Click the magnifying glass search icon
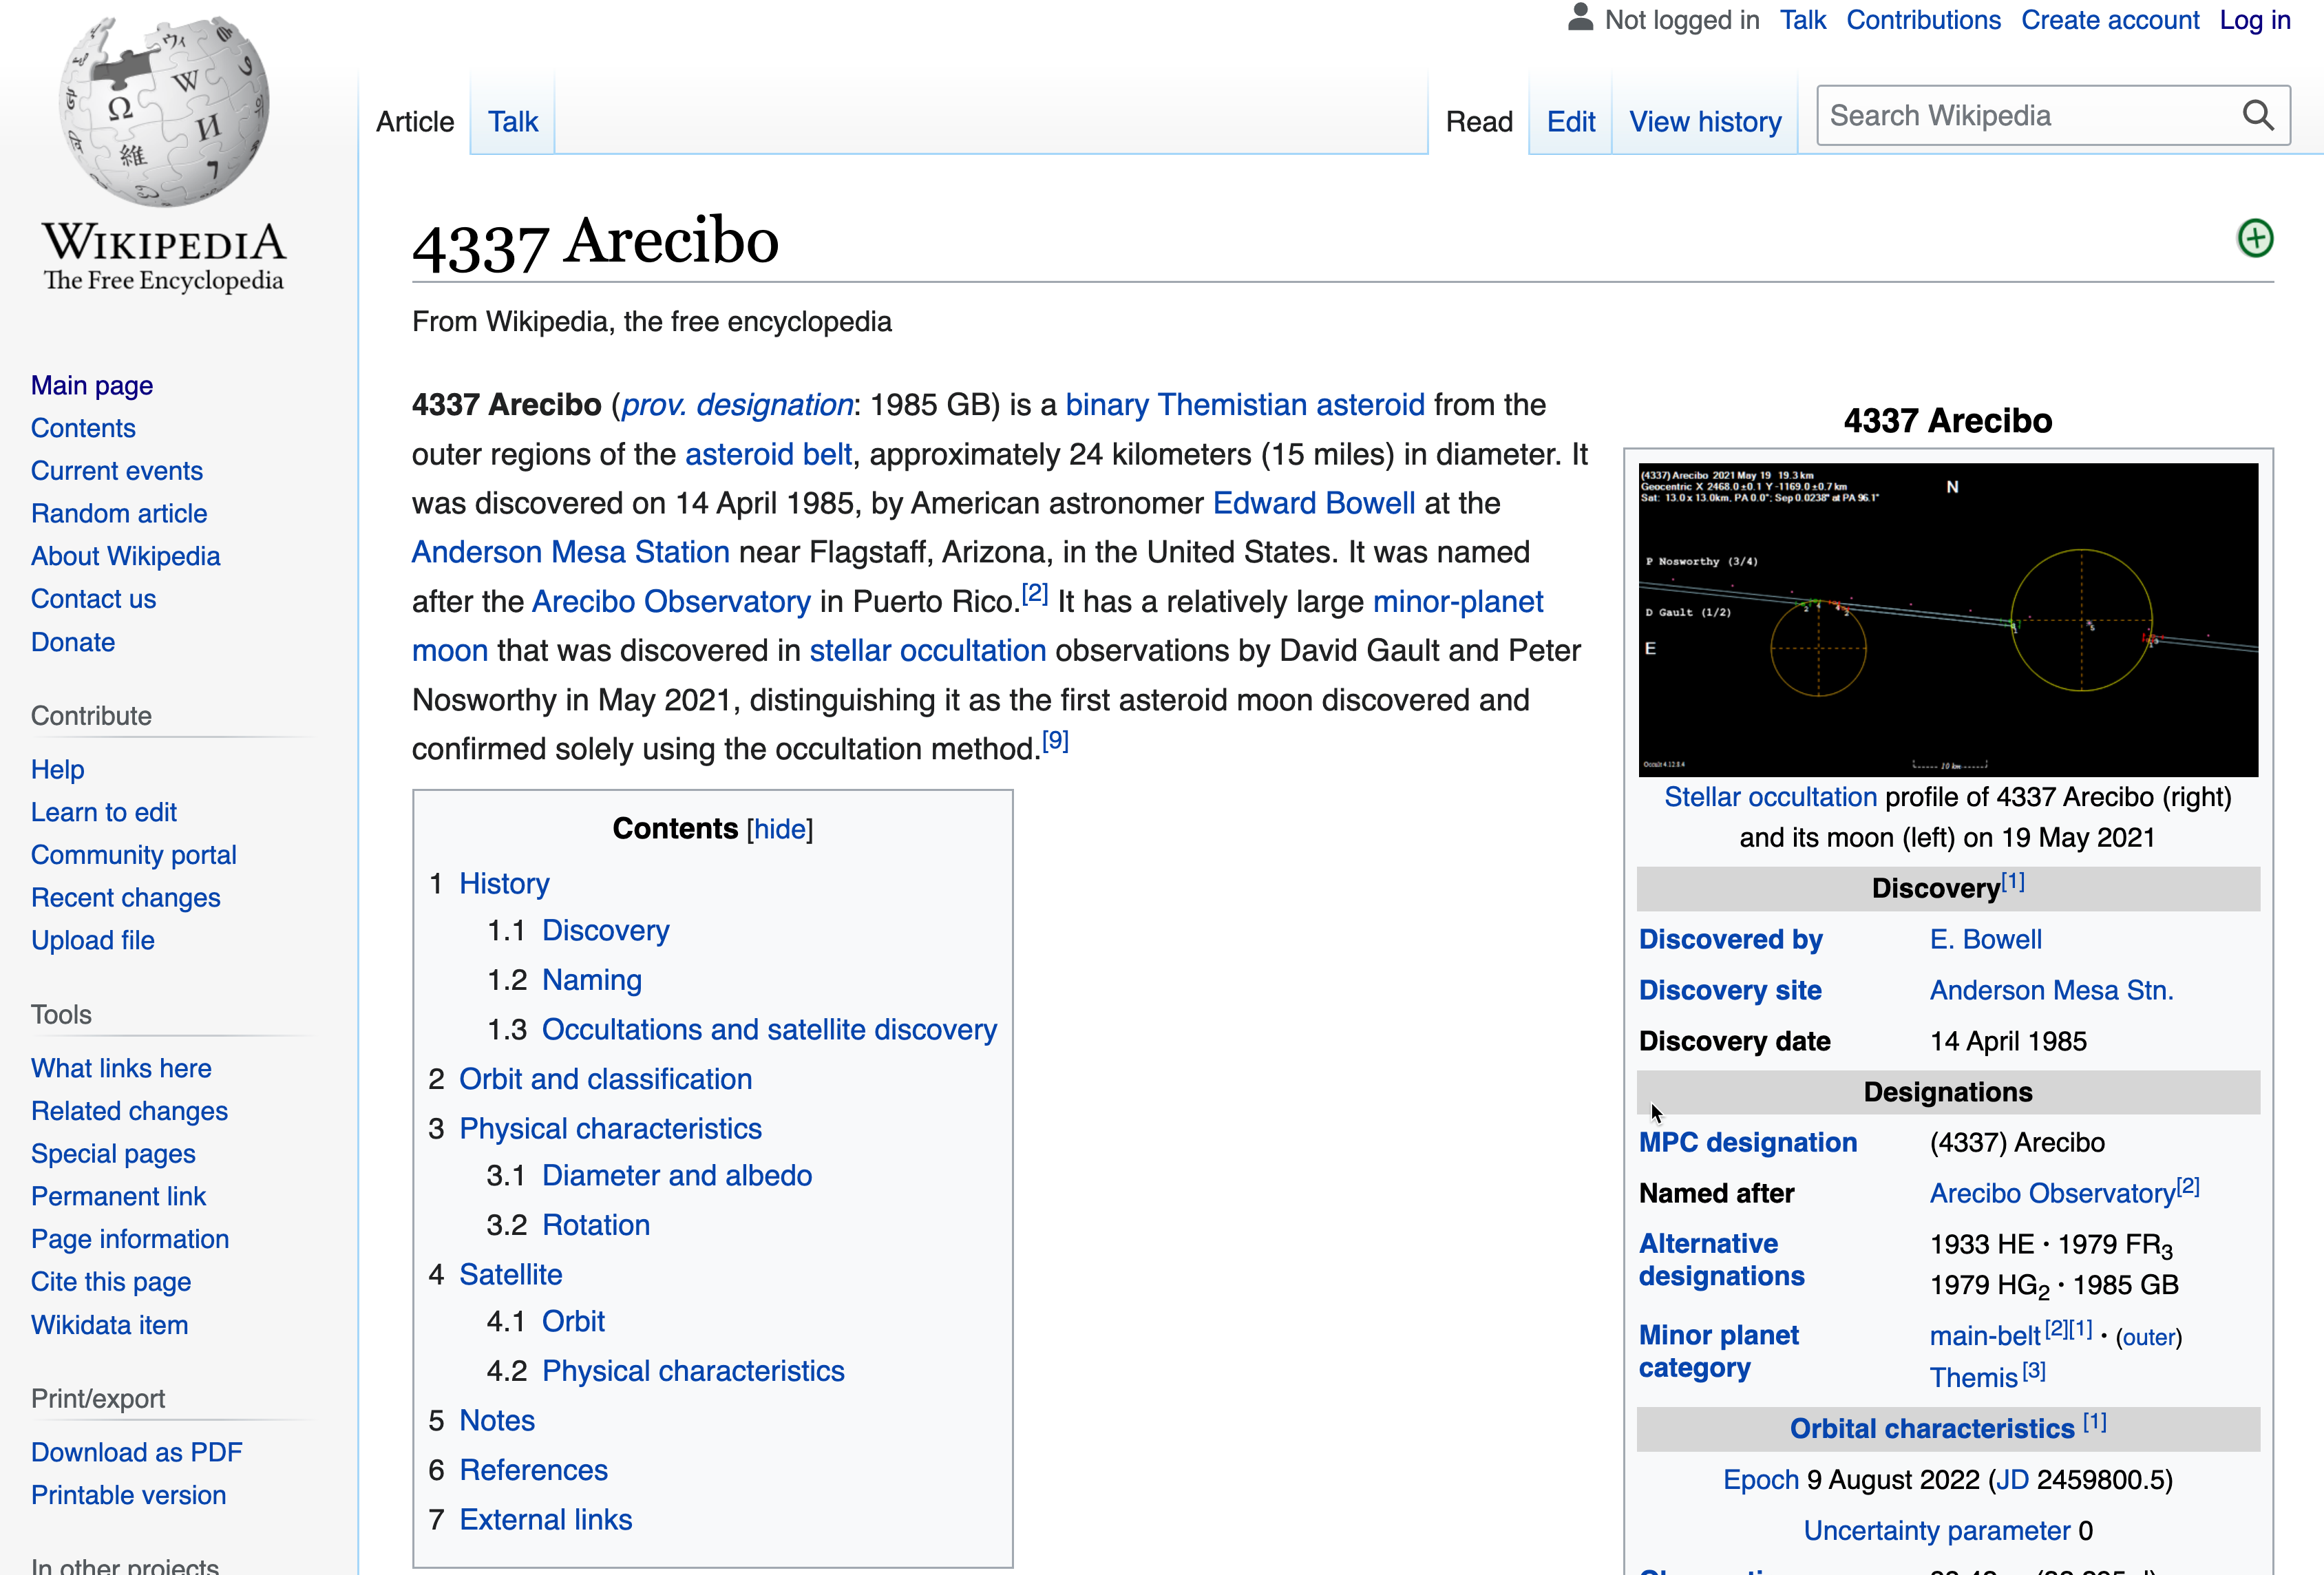The width and height of the screenshot is (2324, 1575). tap(2257, 116)
